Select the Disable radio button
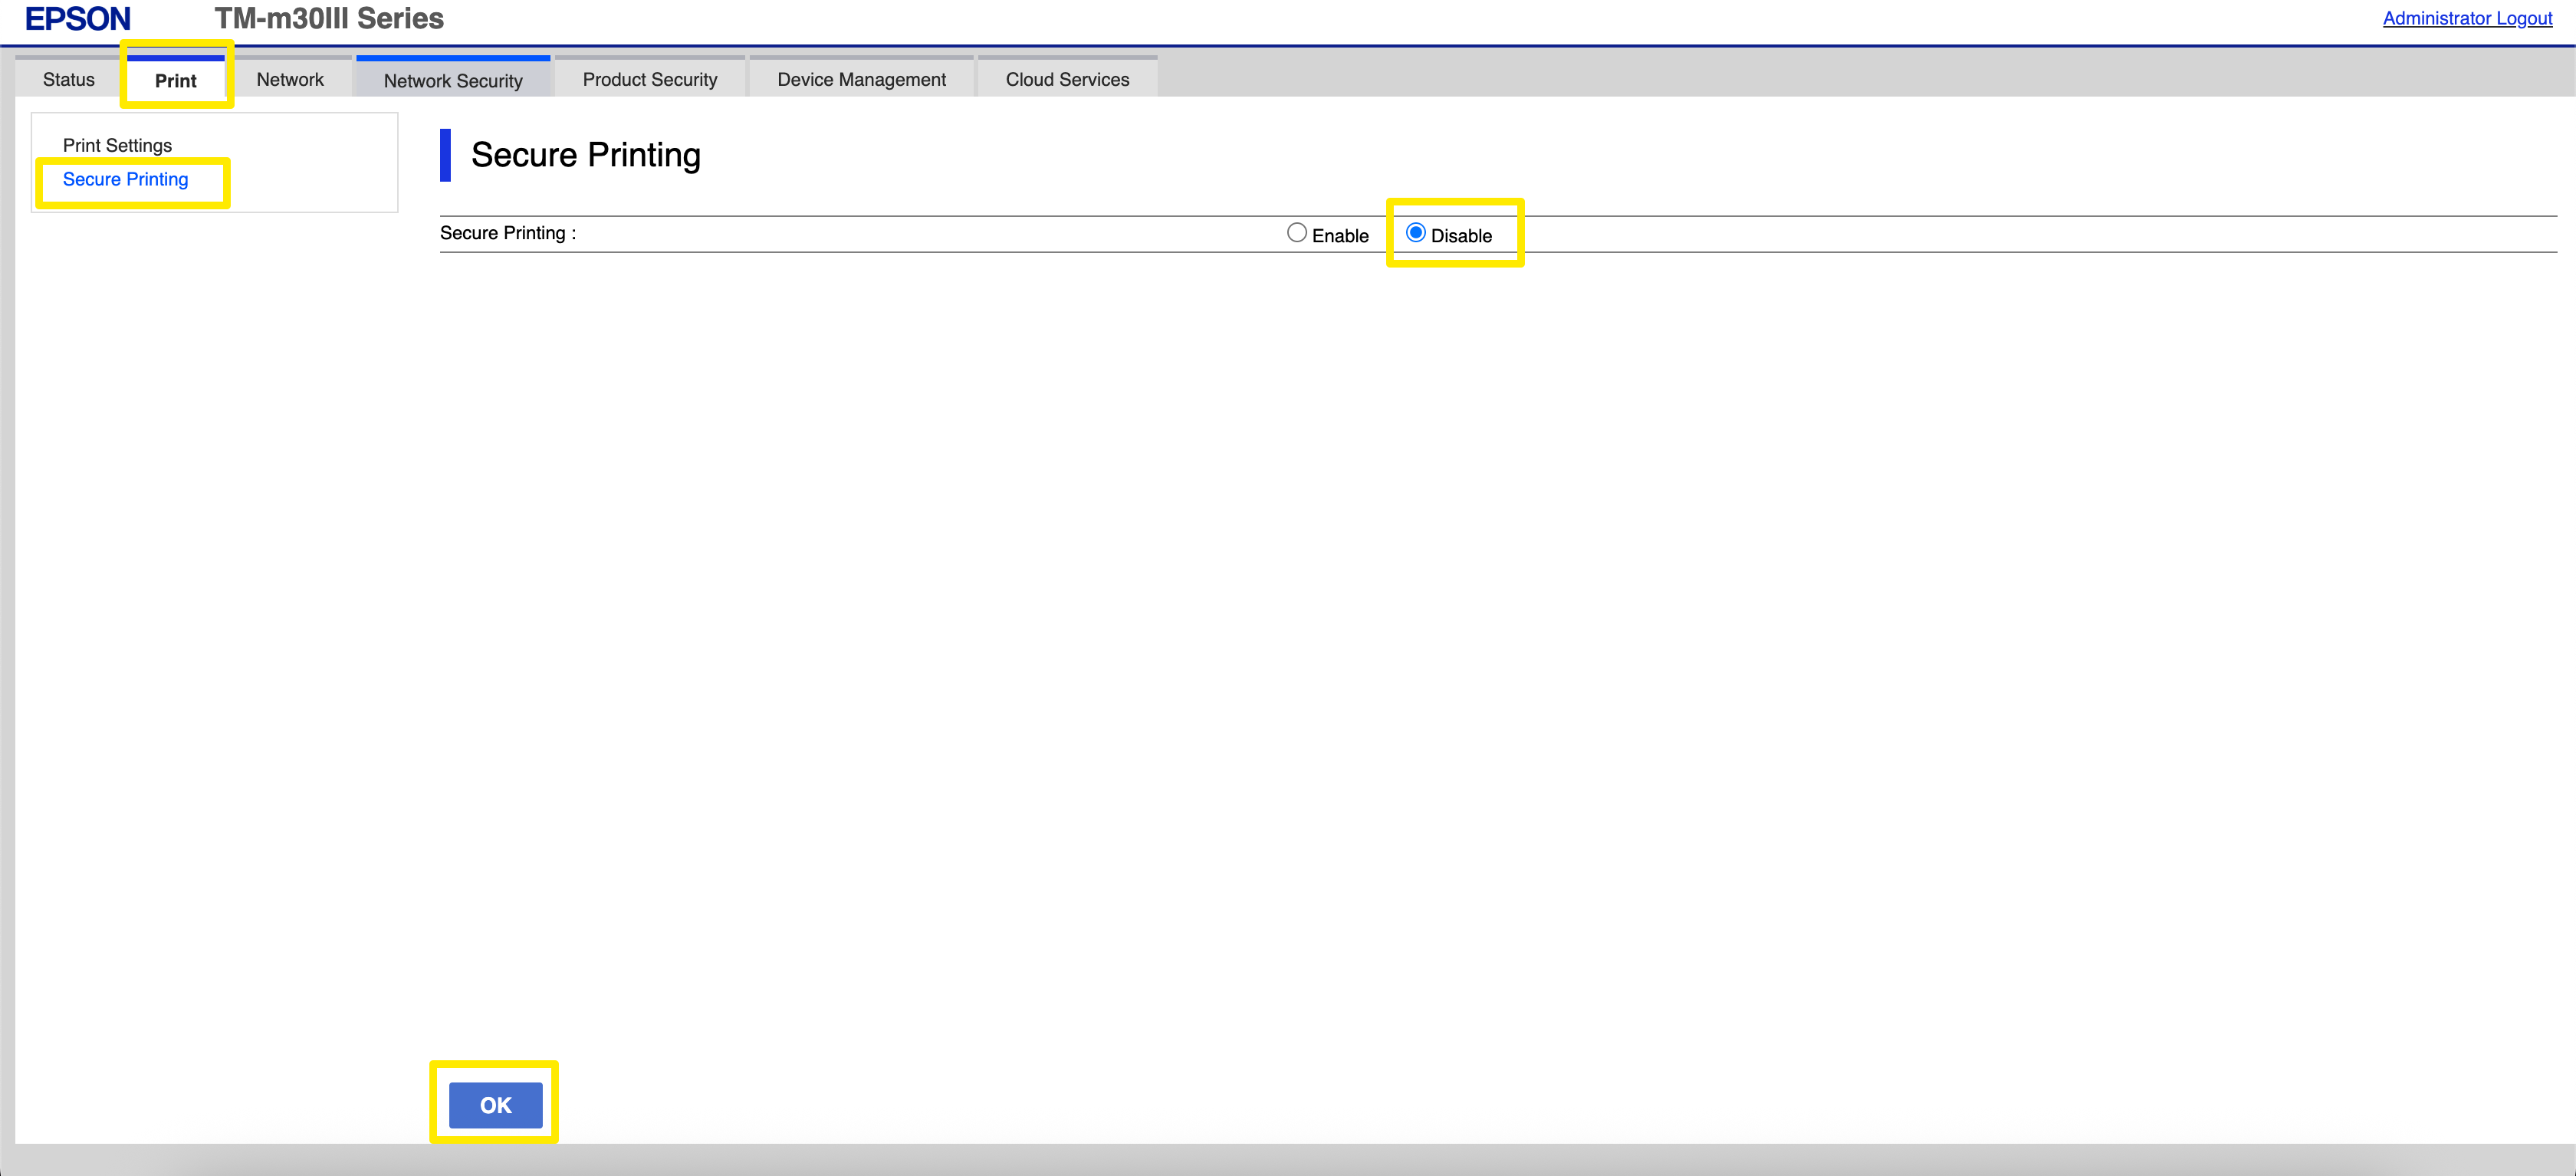This screenshot has width=2576, height=1176. pyautogui.click(x=1415, y=233)
